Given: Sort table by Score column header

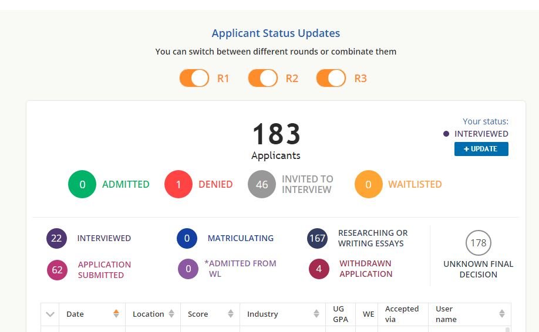Looking at the screenshot, I should pyautogui.click(x=210, y=314).
